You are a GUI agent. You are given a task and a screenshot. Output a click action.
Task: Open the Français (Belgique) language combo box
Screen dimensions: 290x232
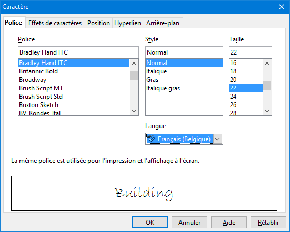[x=184, y=139]
